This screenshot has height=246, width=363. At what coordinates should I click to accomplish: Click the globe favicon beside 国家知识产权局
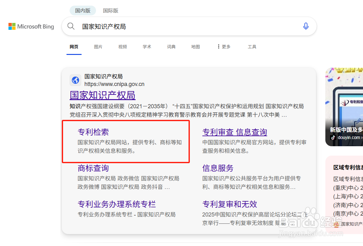76,80
